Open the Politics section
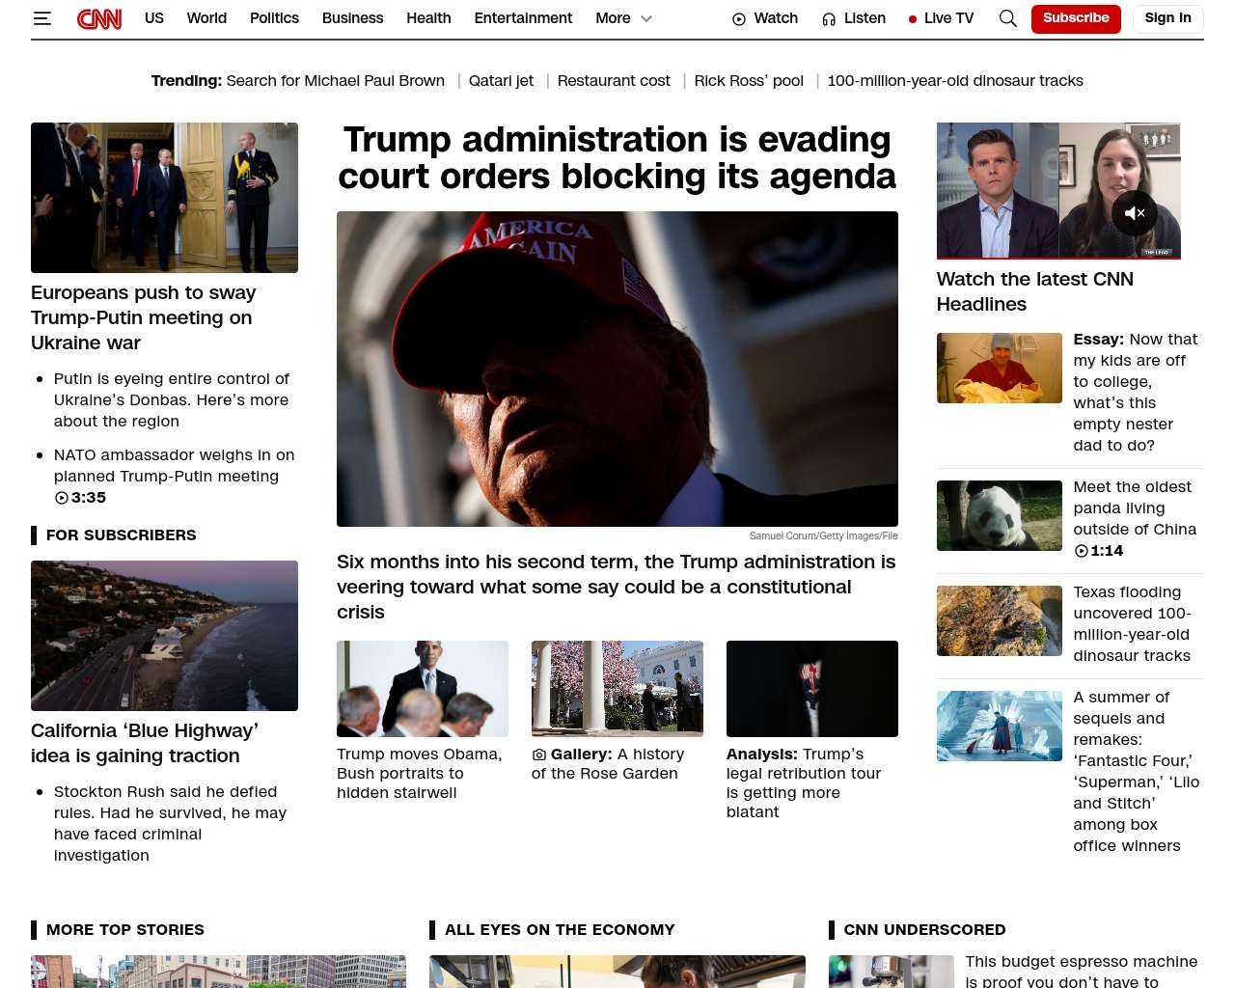Viewport: 1235px width, 988px height. pyautogui.click(x=274, y=18)
